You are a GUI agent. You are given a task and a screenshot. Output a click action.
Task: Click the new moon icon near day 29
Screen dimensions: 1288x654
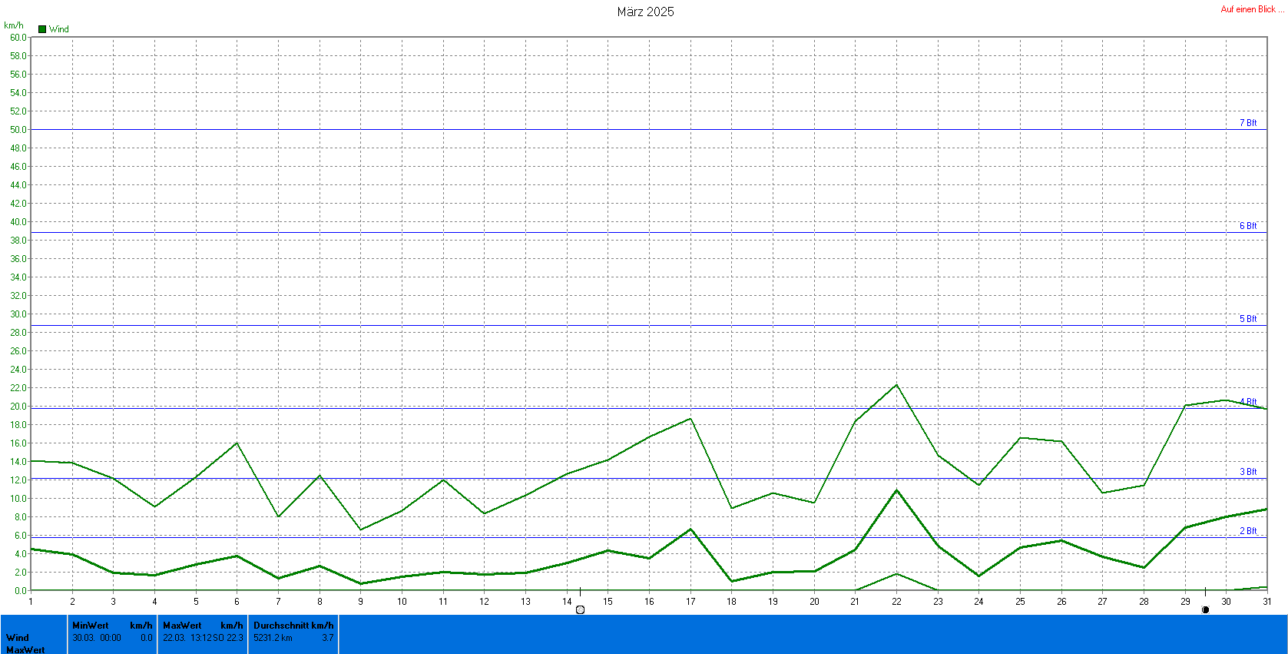1205,610
